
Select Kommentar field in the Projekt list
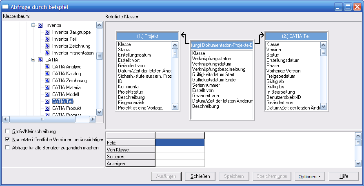[x=129, y=87]
